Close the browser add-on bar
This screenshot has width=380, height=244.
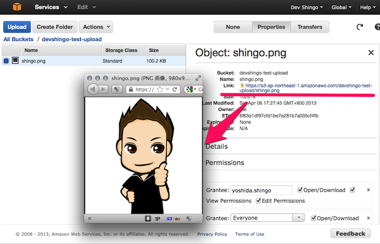pyautogui.click(x=90, y=218)
